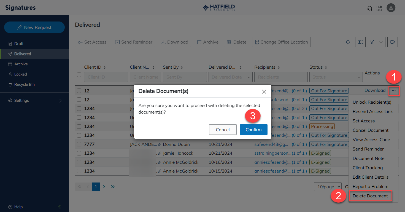Select Delete Document from the actions menu
Screen dimensions: 405x212
(370, 196)
